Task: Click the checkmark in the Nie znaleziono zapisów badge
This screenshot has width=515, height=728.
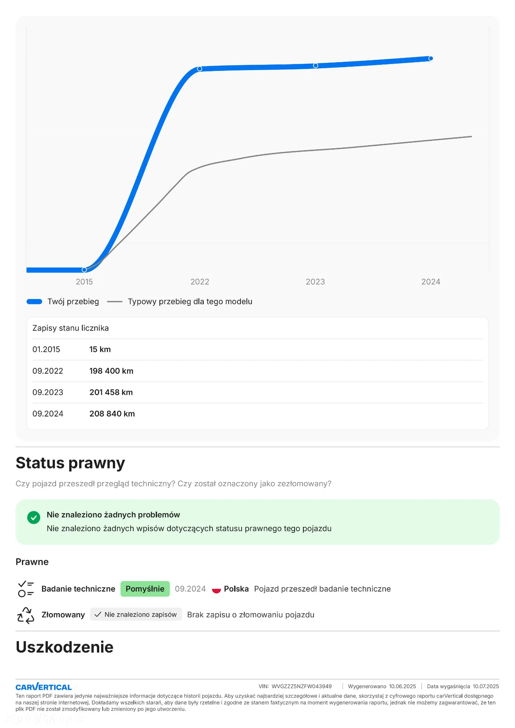Action: [98, 614]
